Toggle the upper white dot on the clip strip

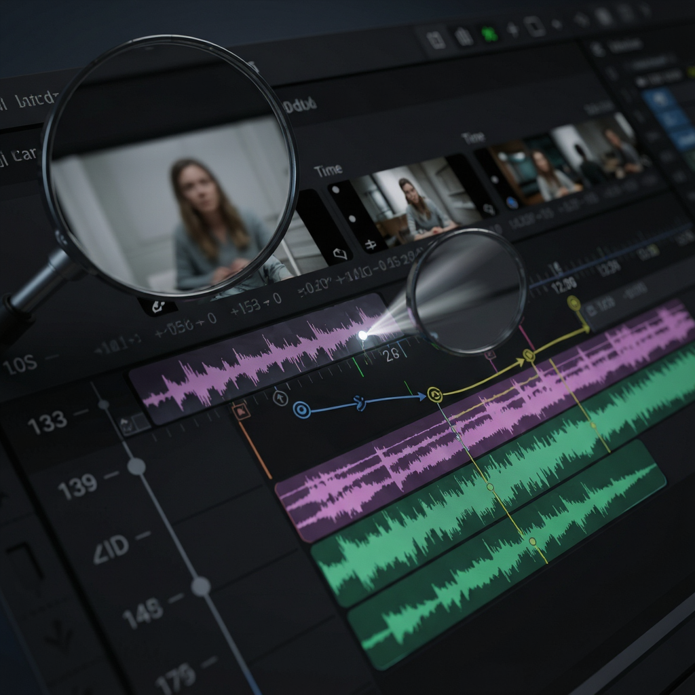click(336, 190)
